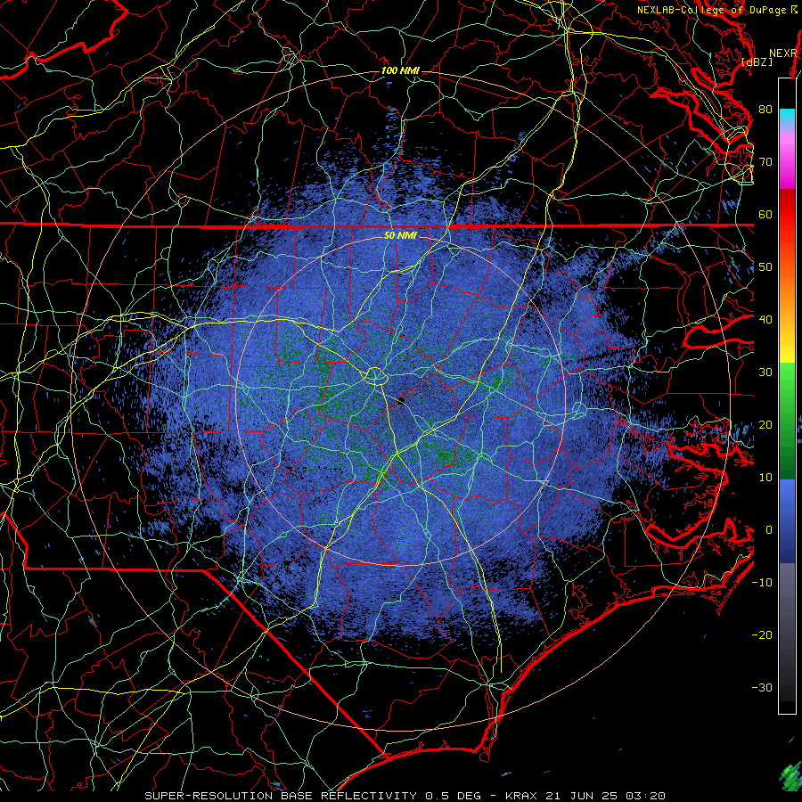Click the 50 NMI range ring label
This screenshot has height=802, width=802.
coord(400,236)
